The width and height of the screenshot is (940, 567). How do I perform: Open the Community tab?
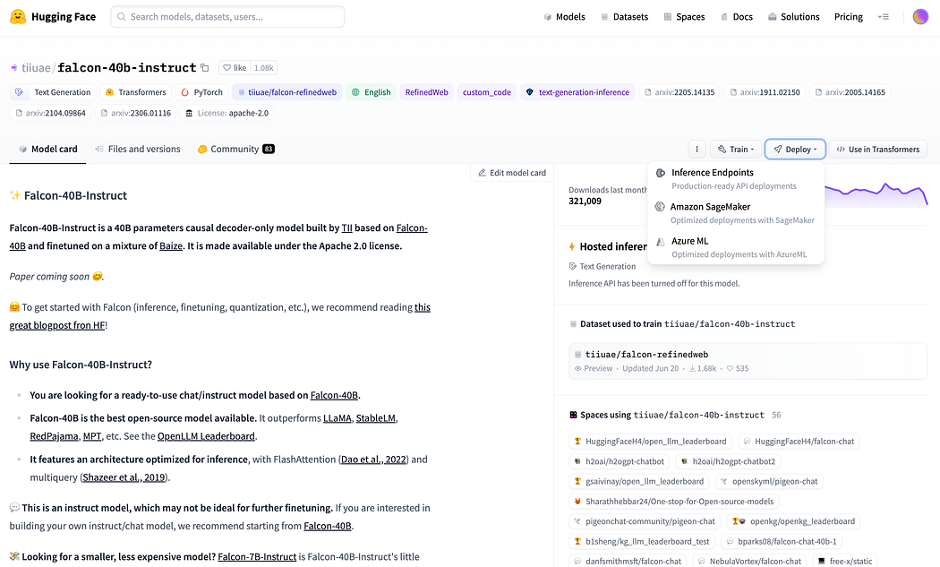pos(235,149)
